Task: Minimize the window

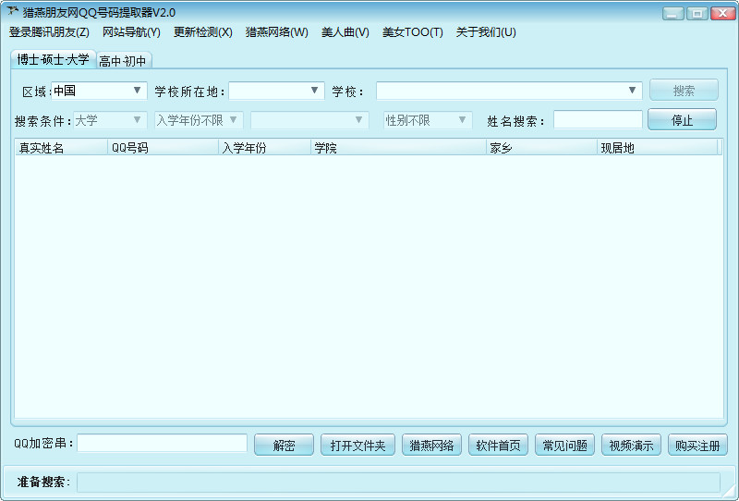Action: [x=672, y=13]
